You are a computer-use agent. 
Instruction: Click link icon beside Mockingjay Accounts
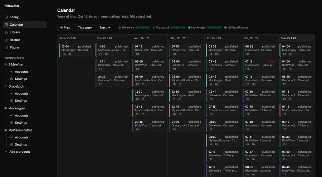tap(11, 115)
